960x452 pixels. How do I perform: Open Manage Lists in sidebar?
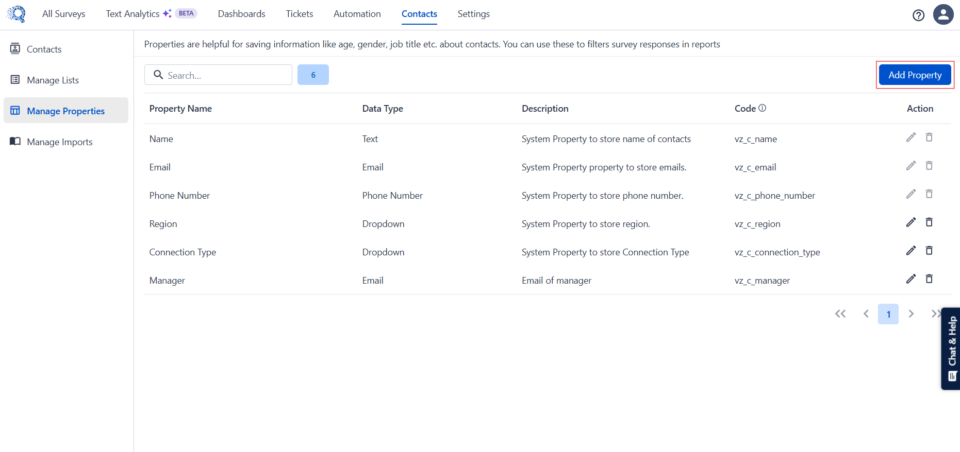[53, 80]
